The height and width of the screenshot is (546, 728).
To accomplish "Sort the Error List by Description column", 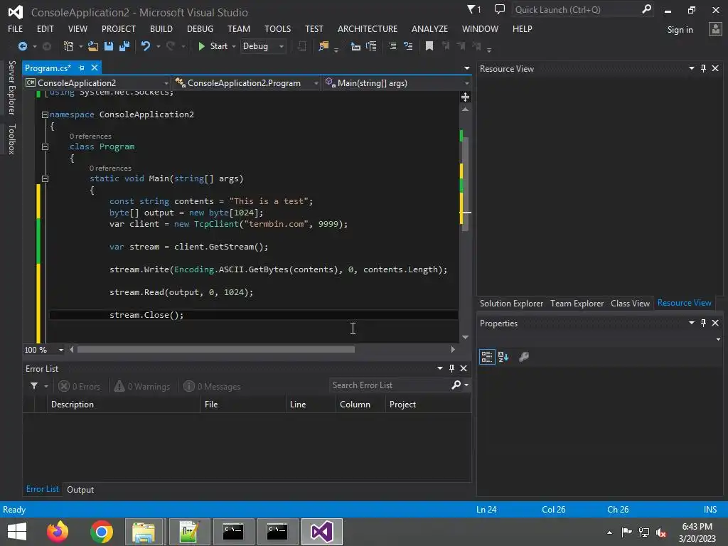I will 124,405.
